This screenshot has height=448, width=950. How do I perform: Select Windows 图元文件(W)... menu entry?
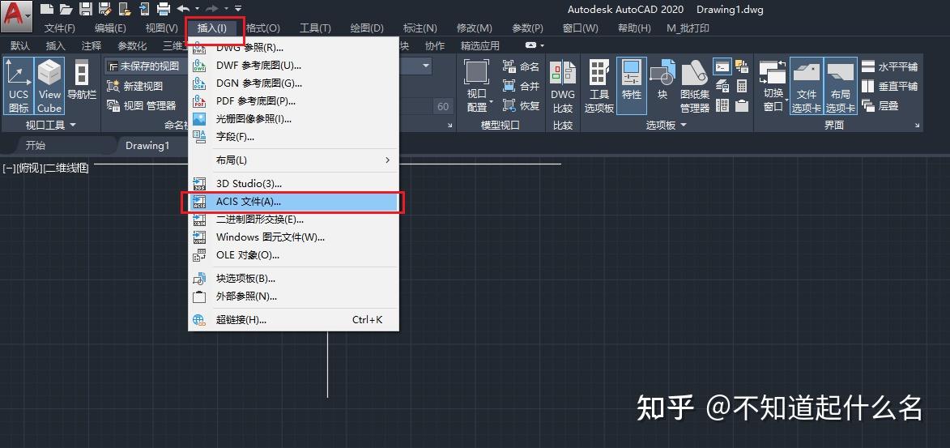pyautogui.click(x=293, y=237)
